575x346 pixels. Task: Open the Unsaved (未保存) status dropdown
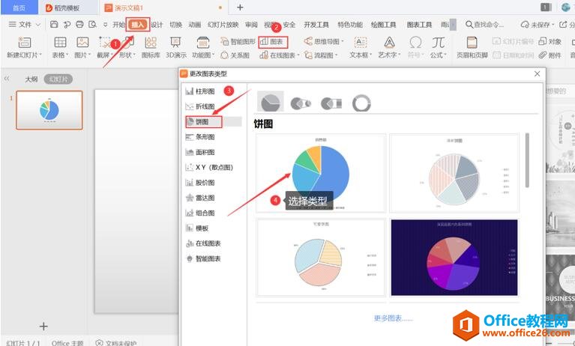pyautogui.click(x=538, y=25)
